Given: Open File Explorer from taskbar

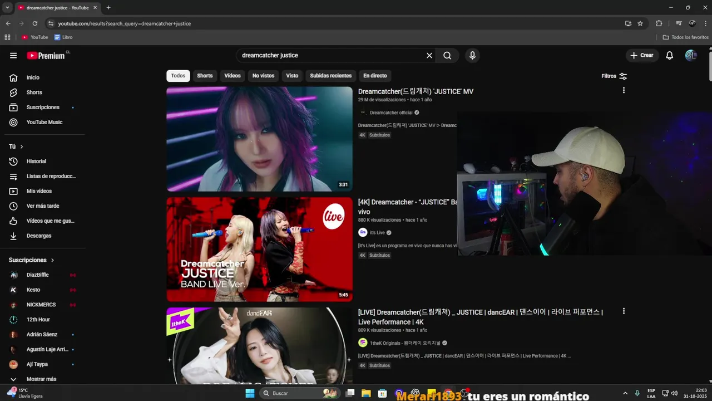Looking at the screenshot, I should [x=366, y=393].
